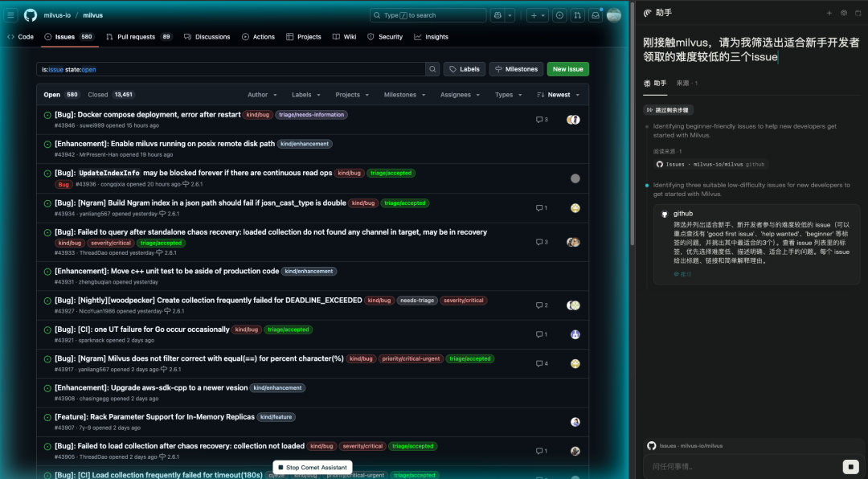868x479 pixels.
Task: Open the milvus-io organization link
Action: click(x=57, y=15)
